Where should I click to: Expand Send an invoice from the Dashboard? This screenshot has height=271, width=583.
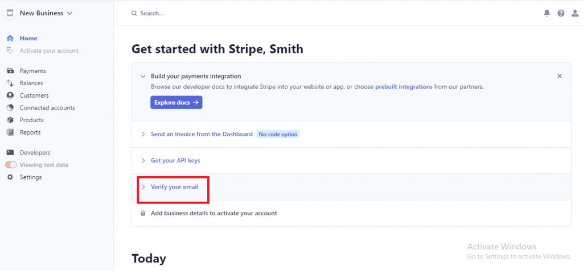click(x=202, y=134)
